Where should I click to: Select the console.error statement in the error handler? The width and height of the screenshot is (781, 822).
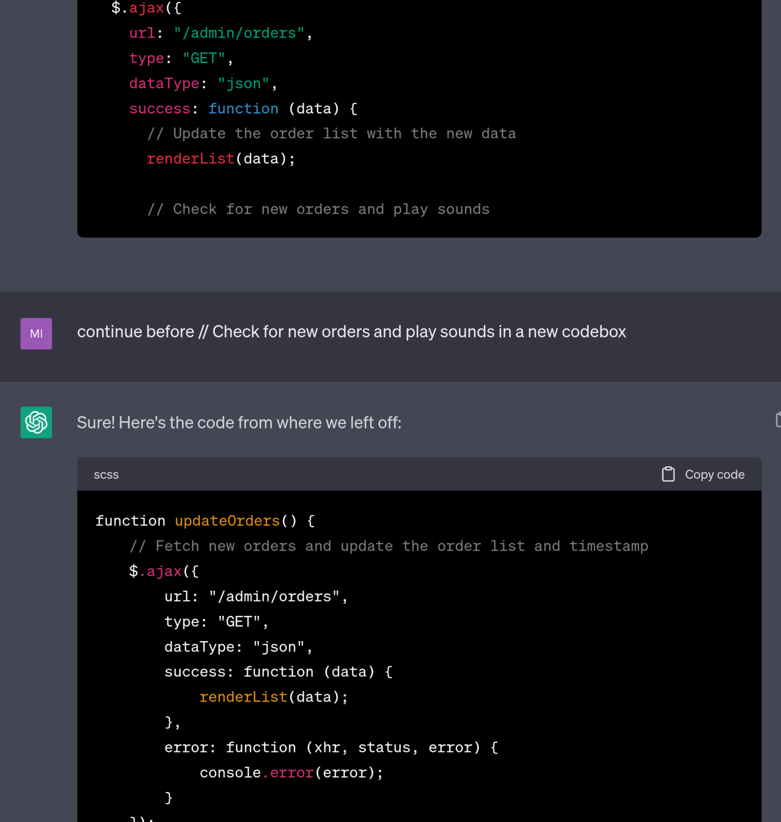(x=292, y=772)
